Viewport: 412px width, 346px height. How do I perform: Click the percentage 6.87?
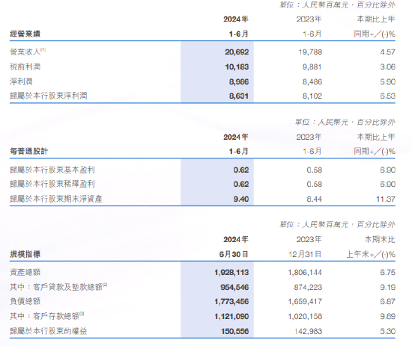point(387,301)
